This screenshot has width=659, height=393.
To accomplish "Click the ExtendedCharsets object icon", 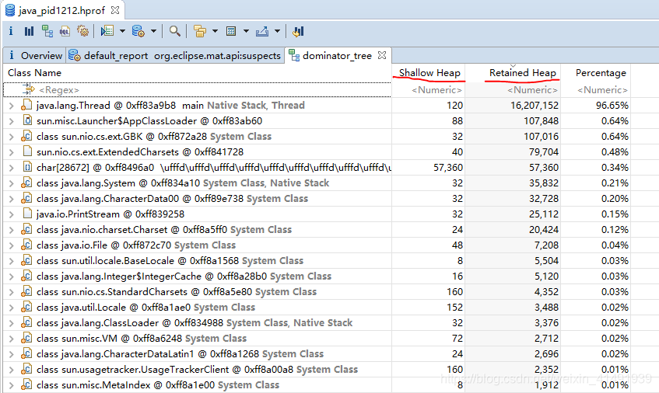I will click(x=27, y=151).
